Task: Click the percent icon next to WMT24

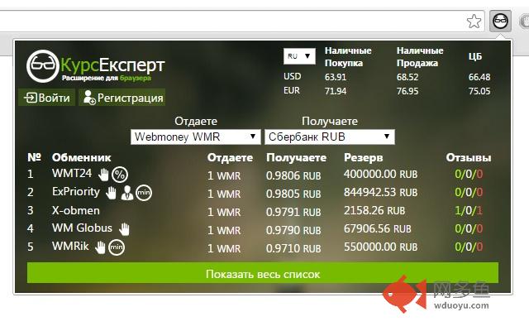Action: click(x=120, y=175)
